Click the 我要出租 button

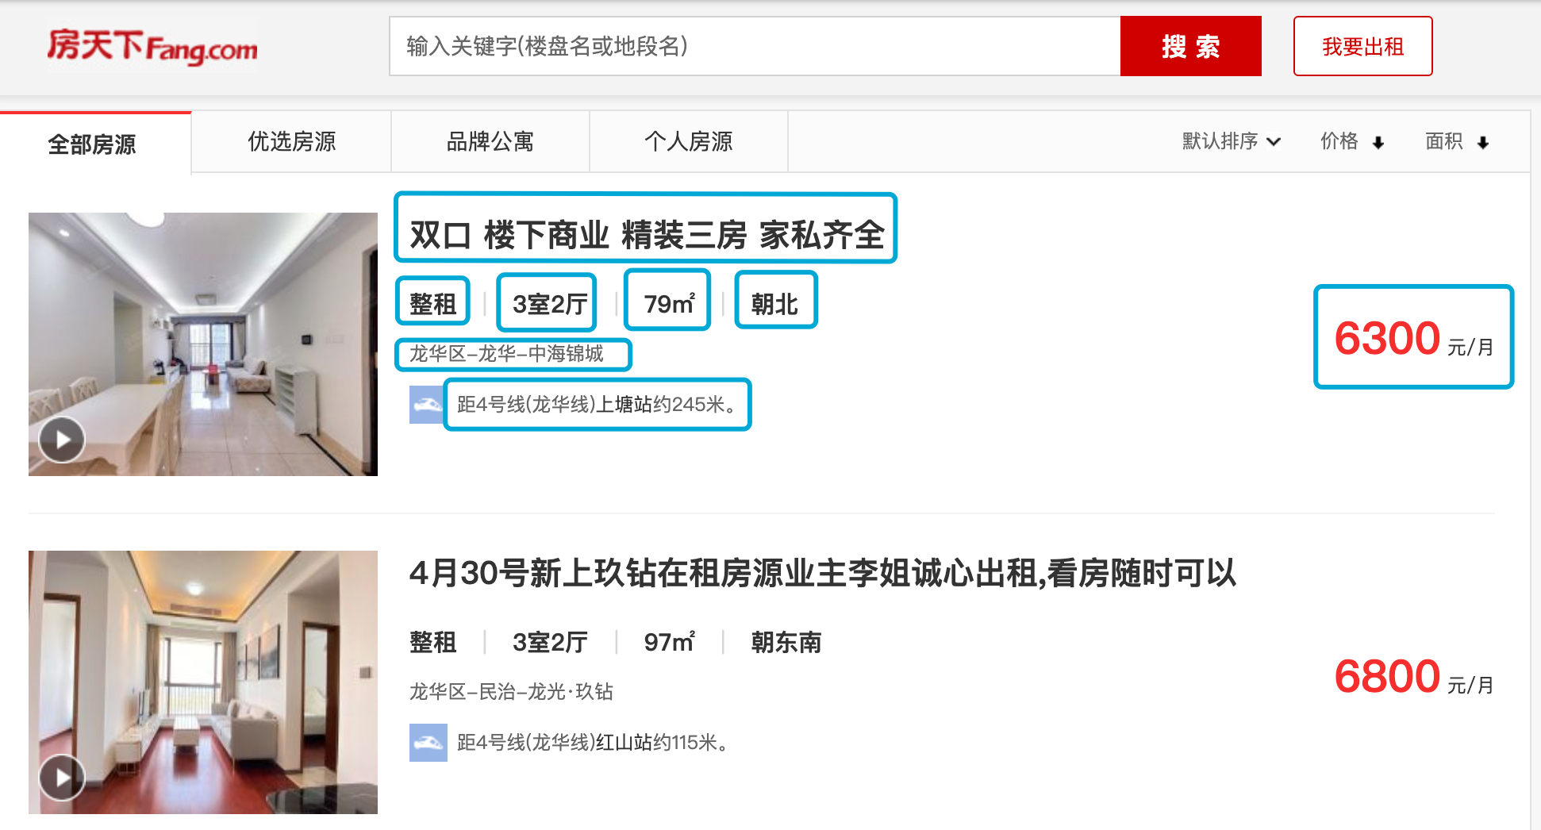1362,47
